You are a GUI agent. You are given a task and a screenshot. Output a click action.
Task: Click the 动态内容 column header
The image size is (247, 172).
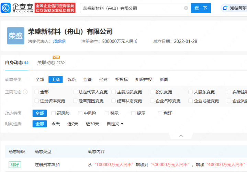(x=96, y=152)
